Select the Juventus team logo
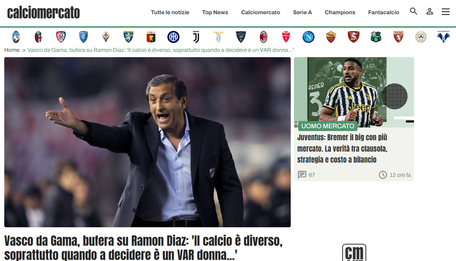 pos(196,37)
